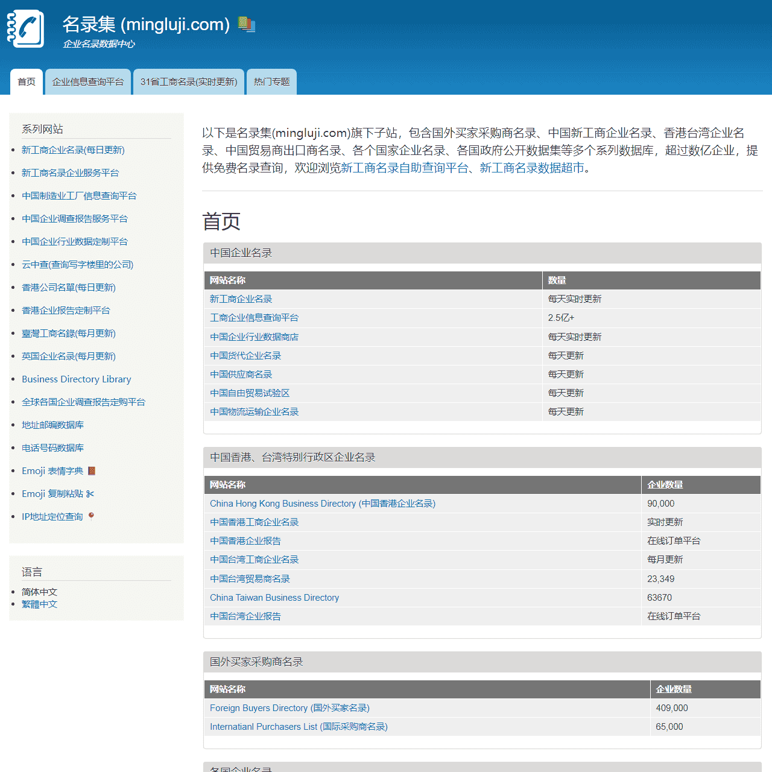Screen dimensions: 772x772
Task: Switch to the 首页 tab
Action: click(x=27, y=81)
